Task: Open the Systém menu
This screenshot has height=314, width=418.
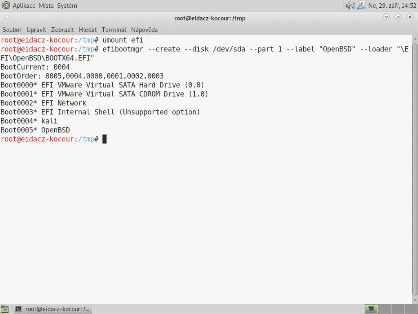Action: pyautogui.click(x=67, y=6)
